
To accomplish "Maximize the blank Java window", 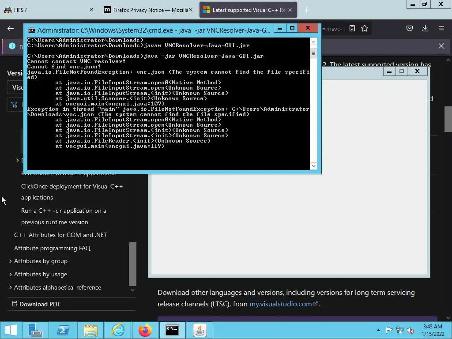I will pos(402,71).
